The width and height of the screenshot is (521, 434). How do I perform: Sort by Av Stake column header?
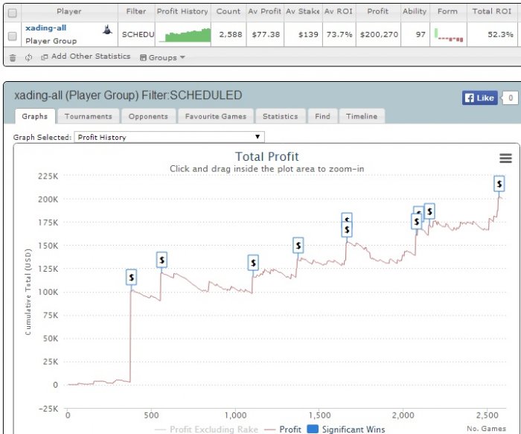click(302, 11)
